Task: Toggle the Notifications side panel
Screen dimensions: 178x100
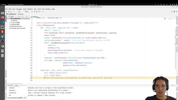Action: pyautogui.click(x=177, y=80)
